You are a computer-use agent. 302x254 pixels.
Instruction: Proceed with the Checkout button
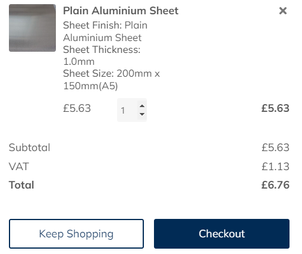pos(222,234)
